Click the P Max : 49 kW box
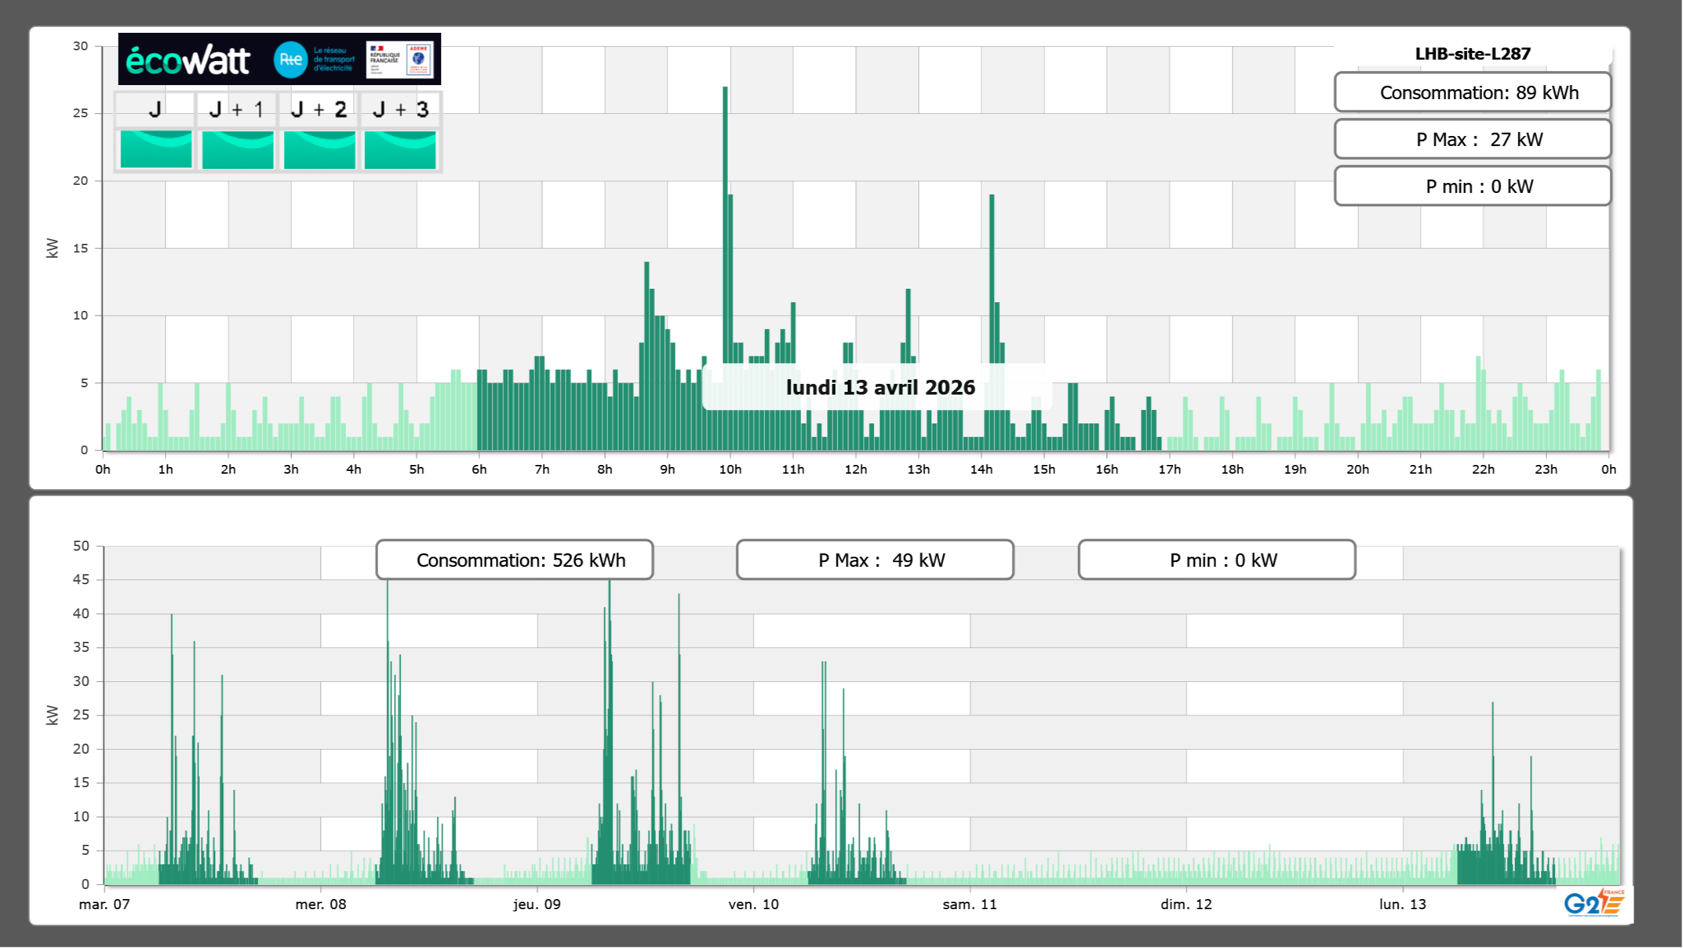This screenshot has height=948, width=1683. click(x=875, y=560)
